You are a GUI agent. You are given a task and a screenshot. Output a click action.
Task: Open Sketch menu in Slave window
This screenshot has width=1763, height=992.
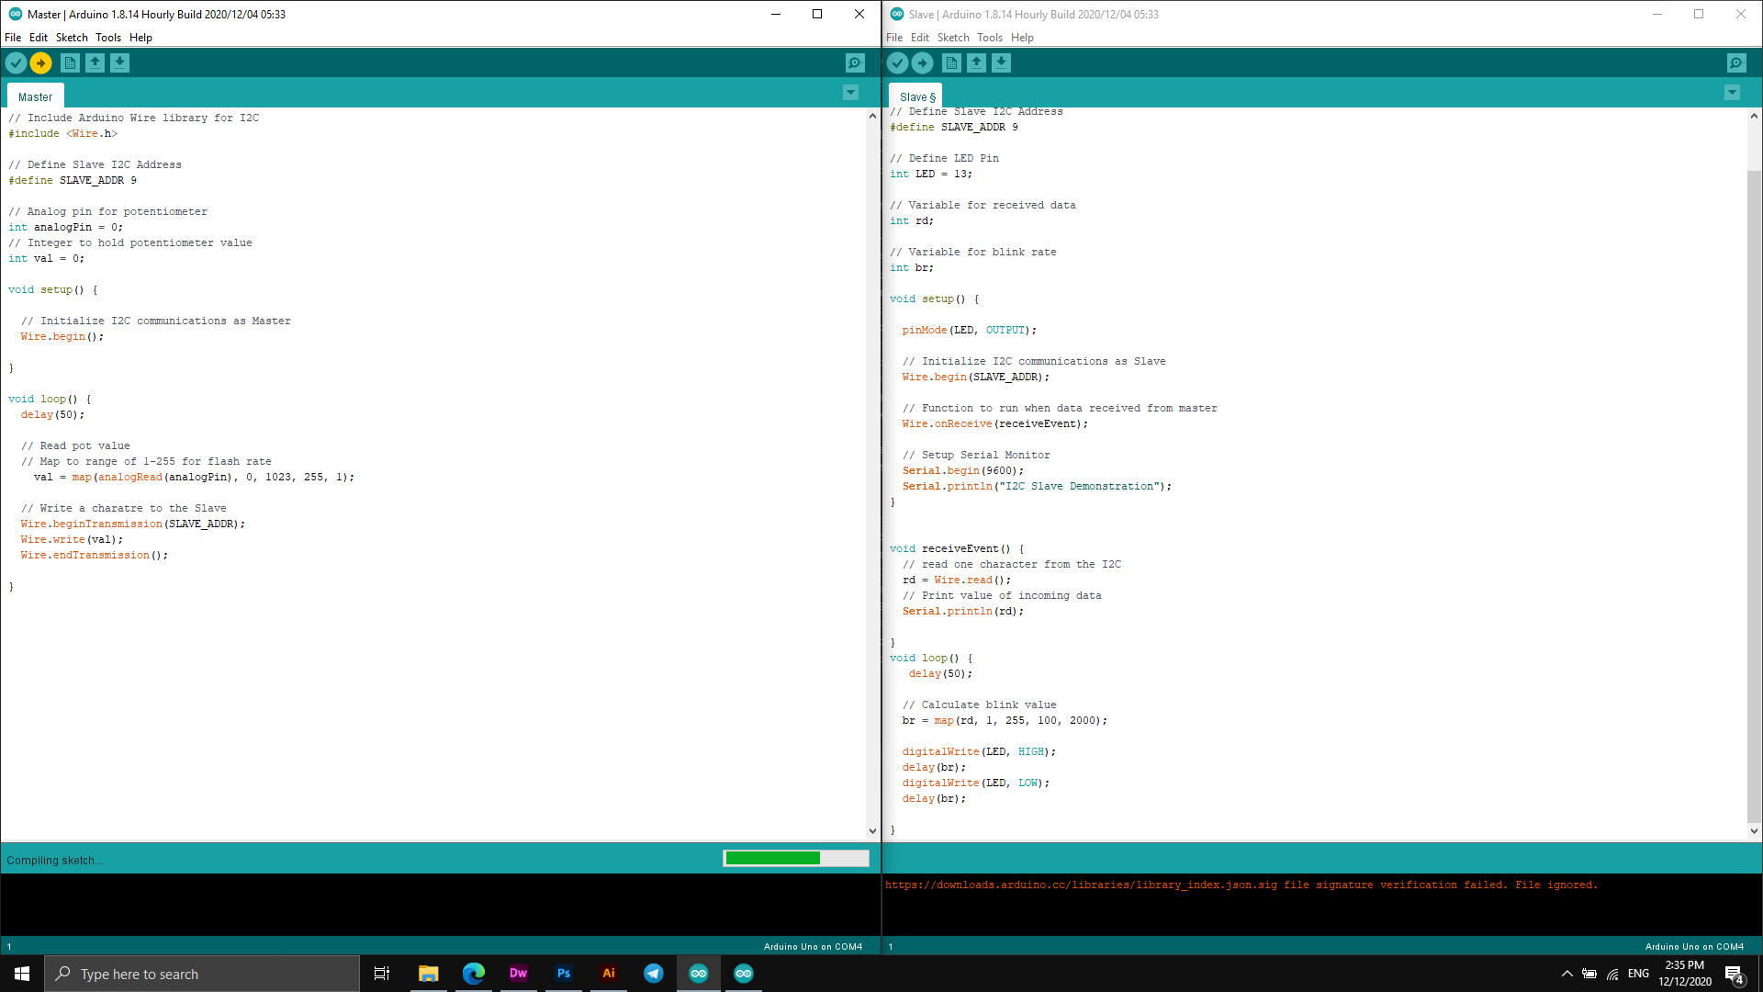click(953, 38)
